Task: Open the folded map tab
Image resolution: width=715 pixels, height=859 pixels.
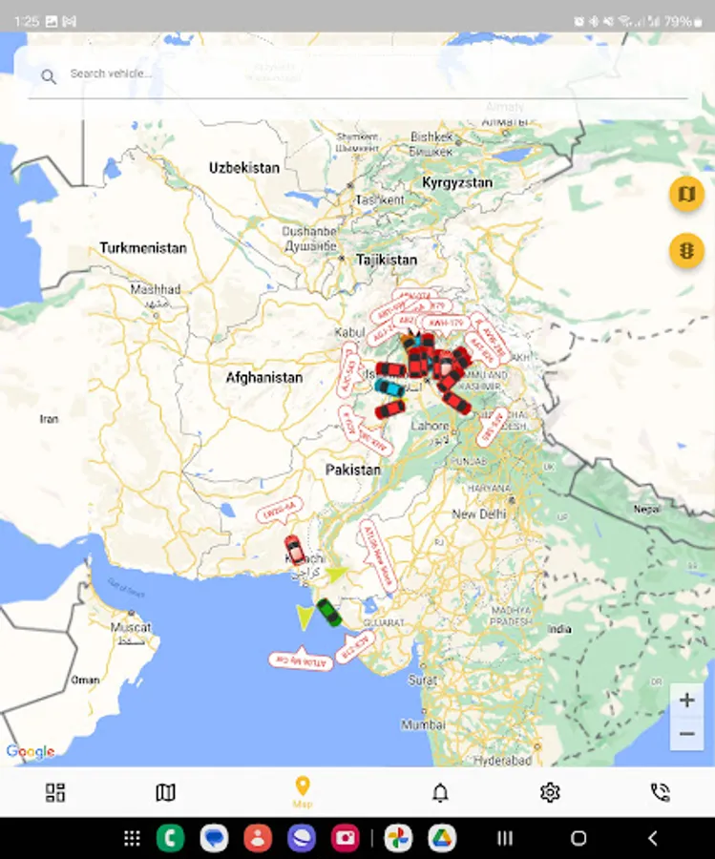Action: coord(165,792)
